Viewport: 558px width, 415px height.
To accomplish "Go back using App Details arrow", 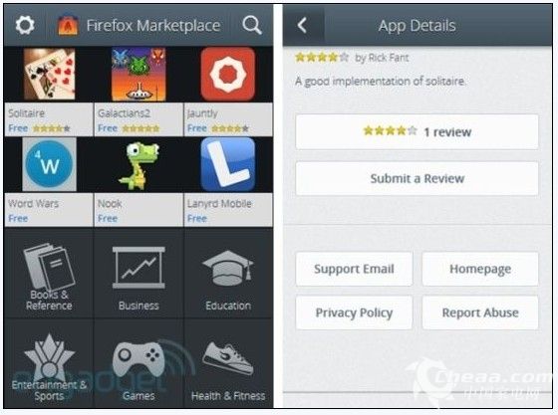I will click(x=302, y=25).
